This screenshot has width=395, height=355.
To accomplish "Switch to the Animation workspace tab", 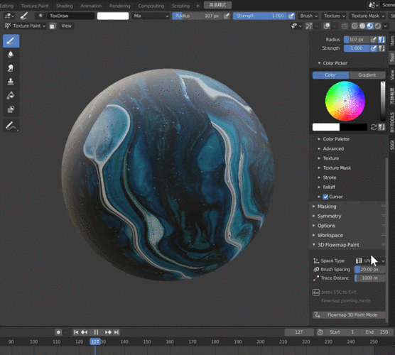I will (91, 6).
